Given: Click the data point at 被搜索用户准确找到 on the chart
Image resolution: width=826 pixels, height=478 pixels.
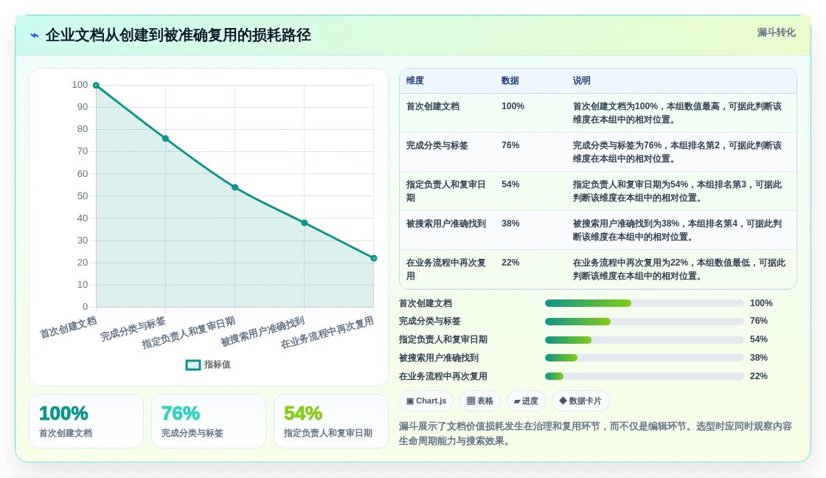Looking at the screenshot, I should click(x=305, y=223).
